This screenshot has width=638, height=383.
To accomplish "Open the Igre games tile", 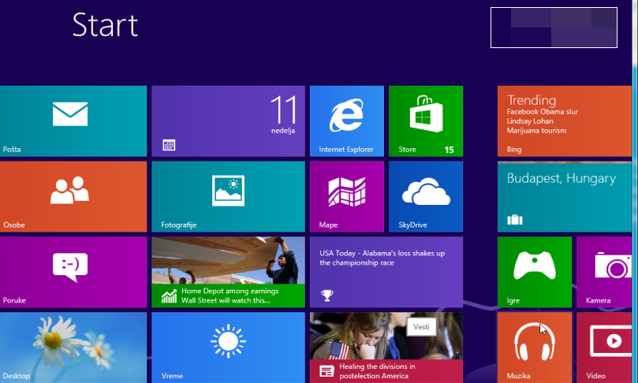I will tap(534, 272).
